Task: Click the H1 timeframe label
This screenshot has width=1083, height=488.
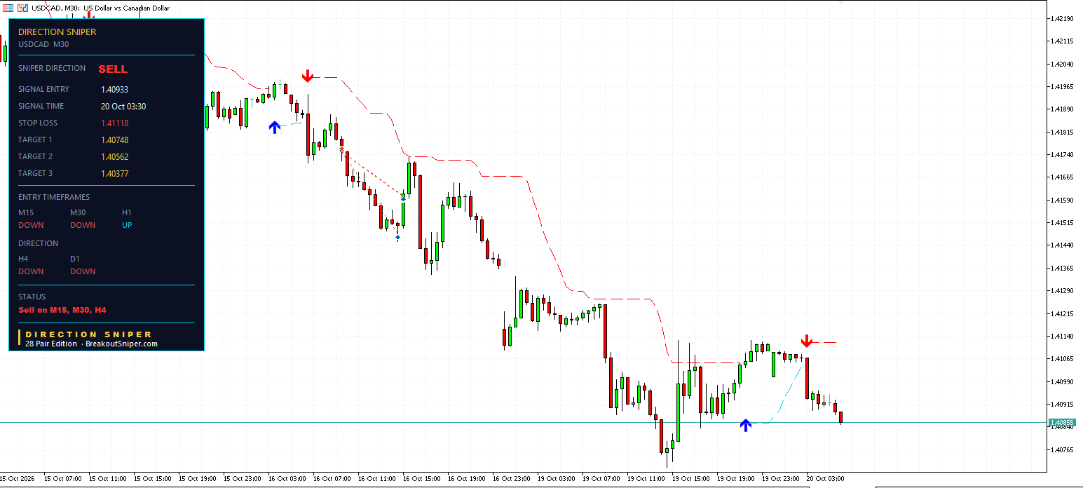Action: point(127,212)
